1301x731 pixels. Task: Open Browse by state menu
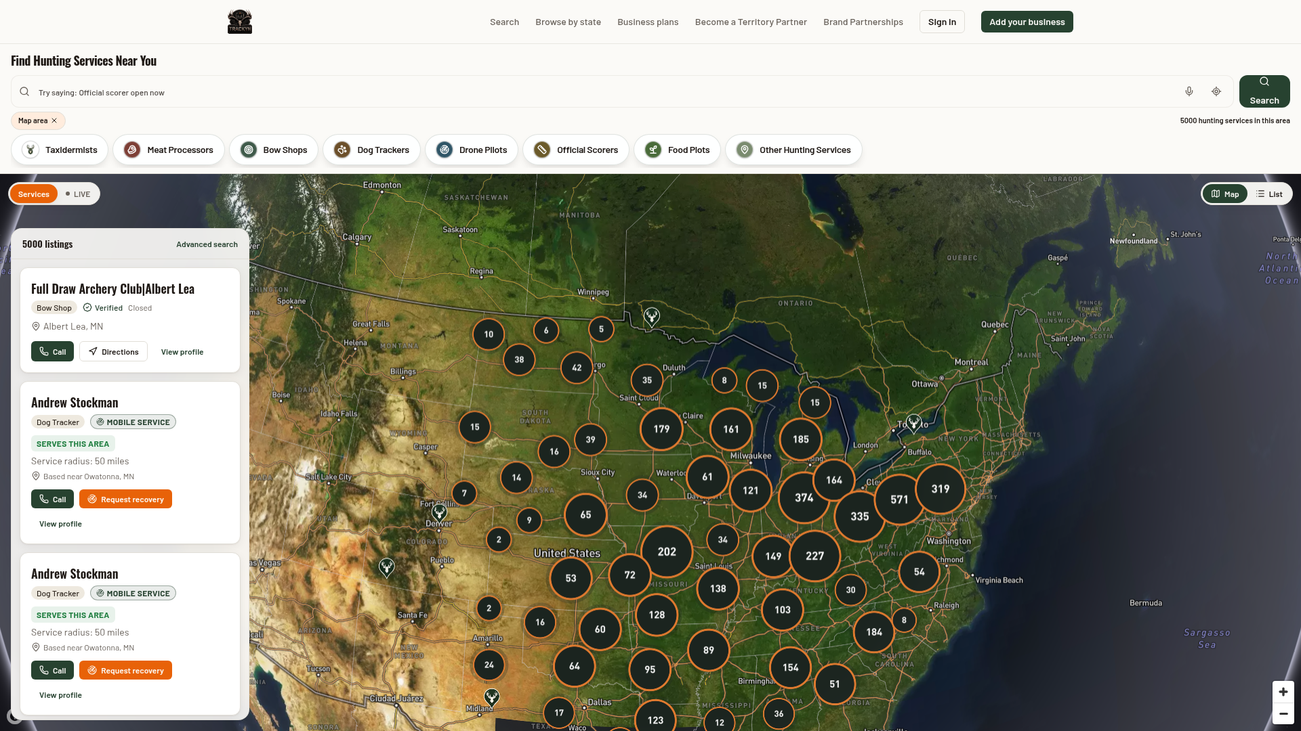click(x=569, y=22)
